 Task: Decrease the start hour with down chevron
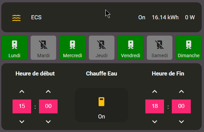pos(22,122)
